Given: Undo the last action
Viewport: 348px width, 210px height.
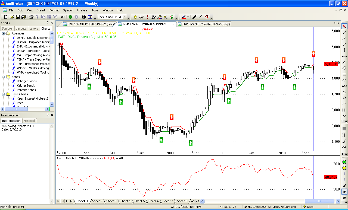Looking at the screenshot, I should coord(63,17).
